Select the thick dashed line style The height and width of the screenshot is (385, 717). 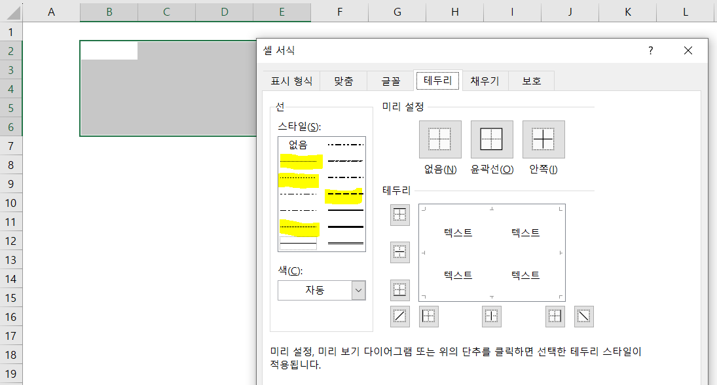344,194
